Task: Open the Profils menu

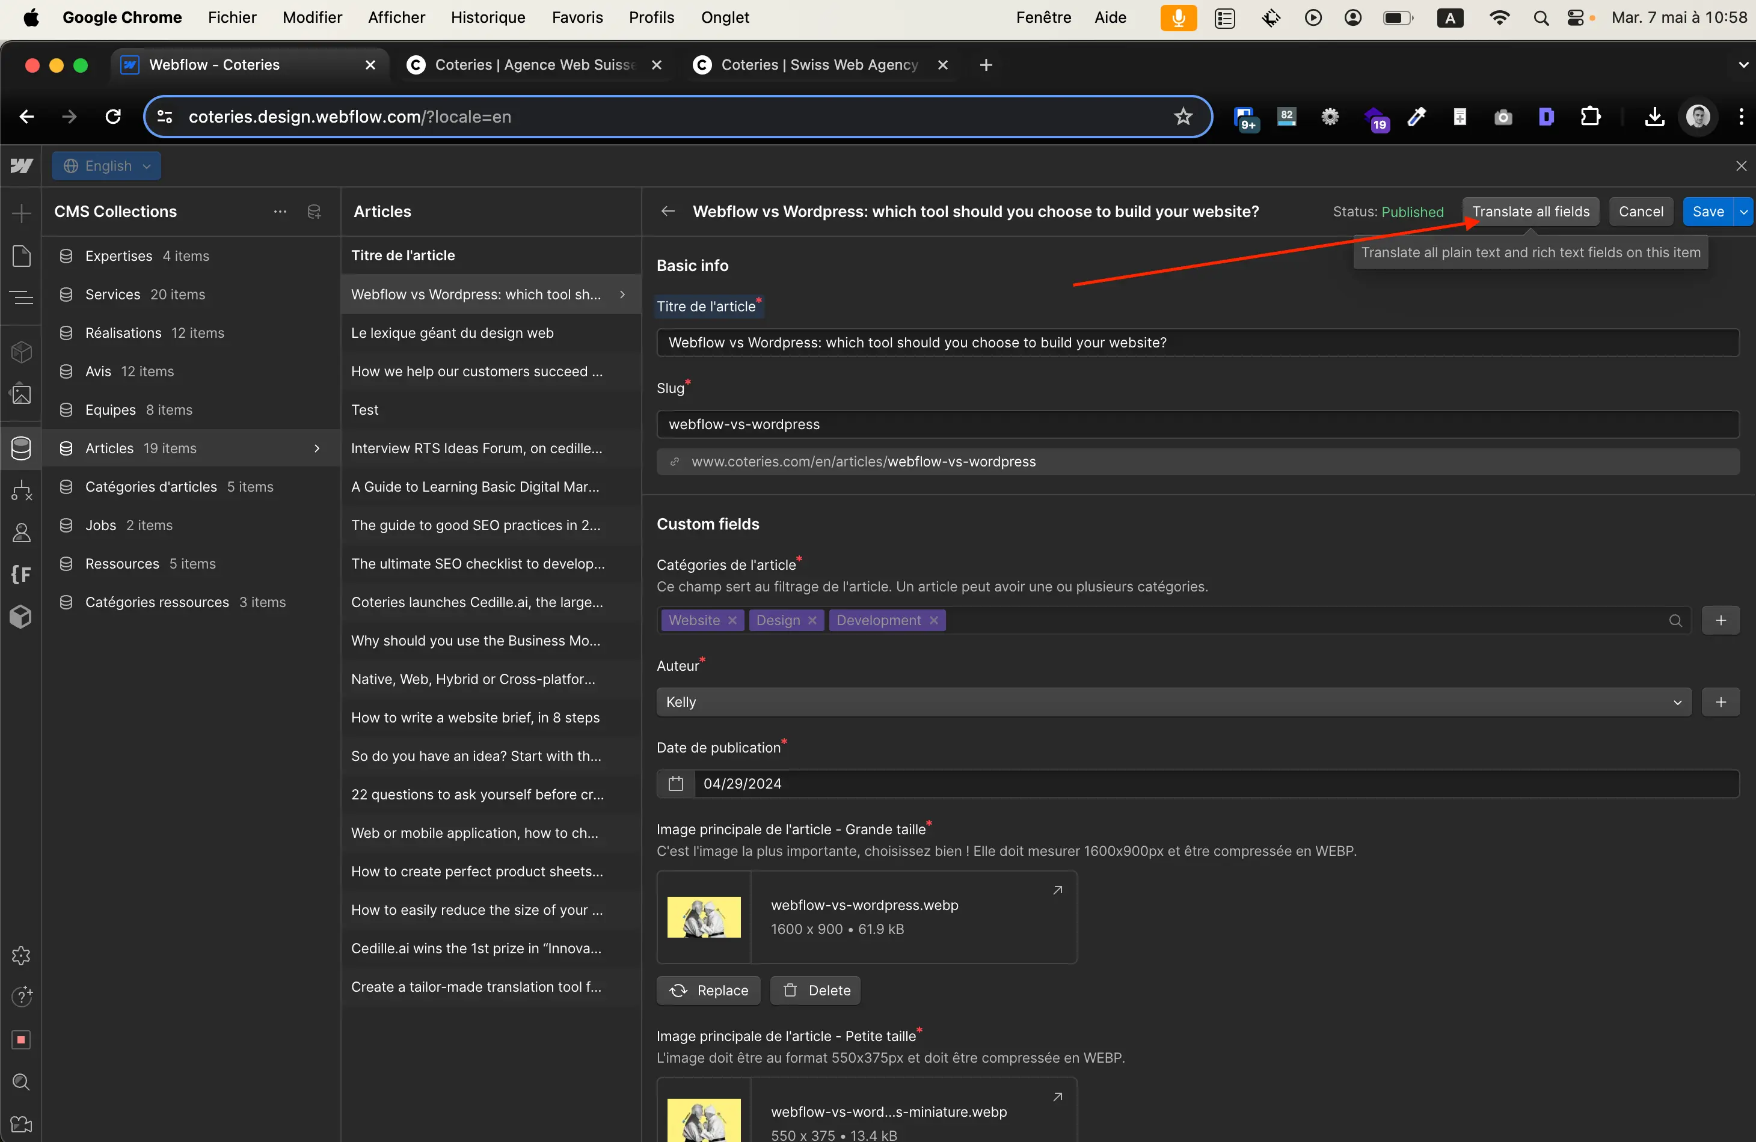Action: pyautogui.click(x=651, y=17)
